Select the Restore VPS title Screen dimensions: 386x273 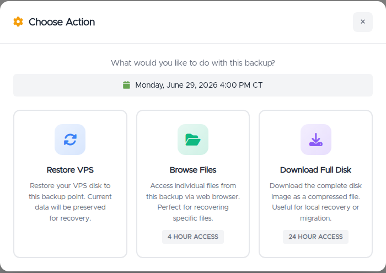70,170
